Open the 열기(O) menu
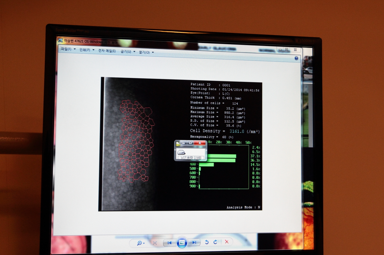This screenshot has width=384, height=255. (x=146, y=52)
